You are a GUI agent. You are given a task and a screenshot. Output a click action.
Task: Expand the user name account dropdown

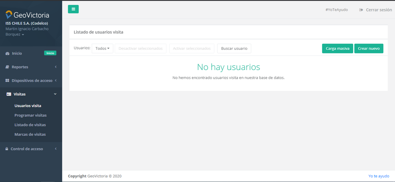tap(23, 35)
